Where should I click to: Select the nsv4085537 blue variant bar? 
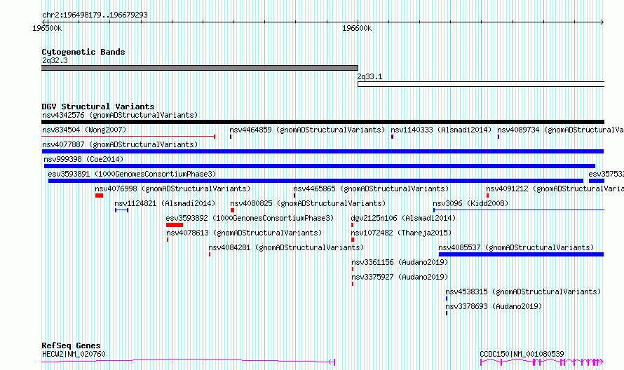pyautogui.click(x=522, y=254)
